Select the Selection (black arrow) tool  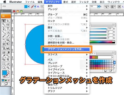(4, 21)
